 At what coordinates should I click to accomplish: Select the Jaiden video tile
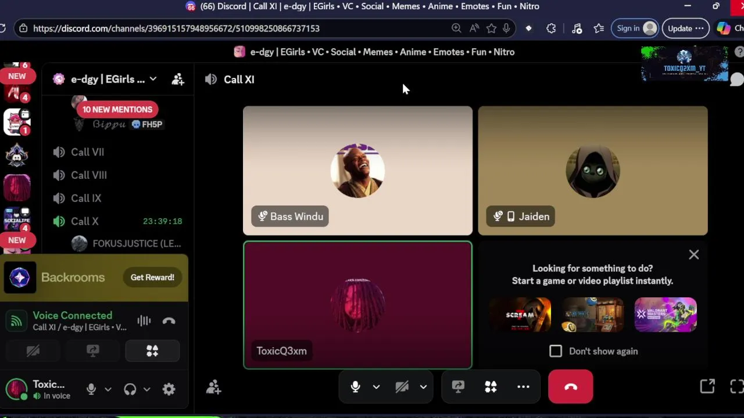click(x=593, y=171)
